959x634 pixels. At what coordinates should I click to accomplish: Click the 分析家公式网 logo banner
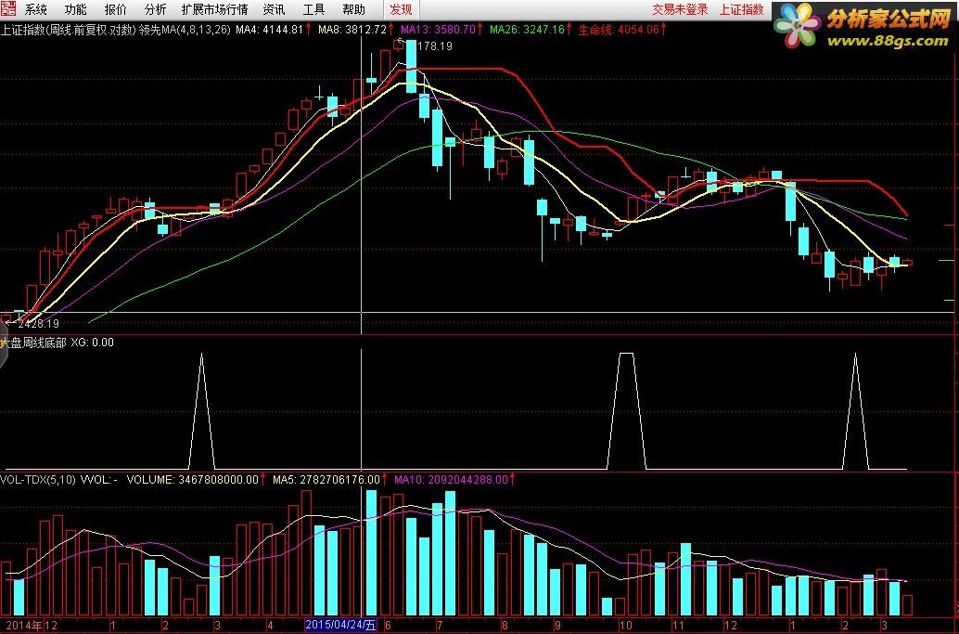click(x=865, y=26)
